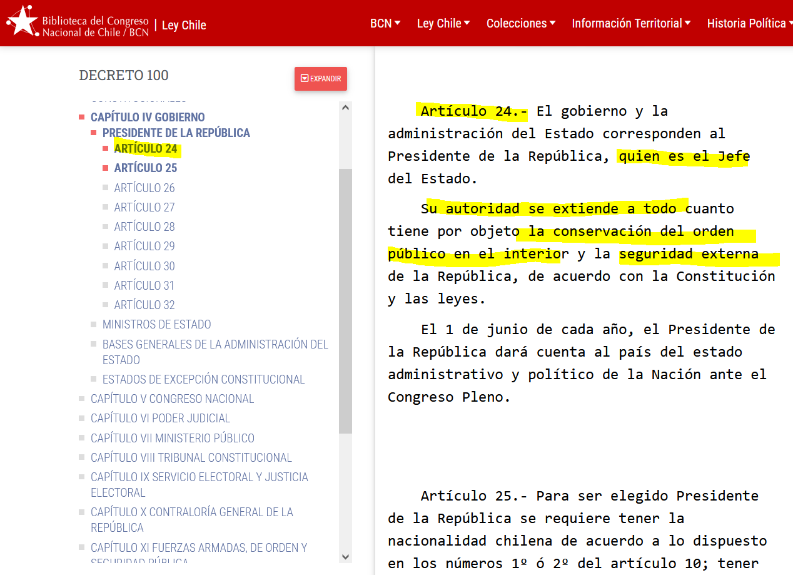
Task: Click the highlighted phrase 'seguridad externa'
Action: pyautogui.click(x=689, y=254)
